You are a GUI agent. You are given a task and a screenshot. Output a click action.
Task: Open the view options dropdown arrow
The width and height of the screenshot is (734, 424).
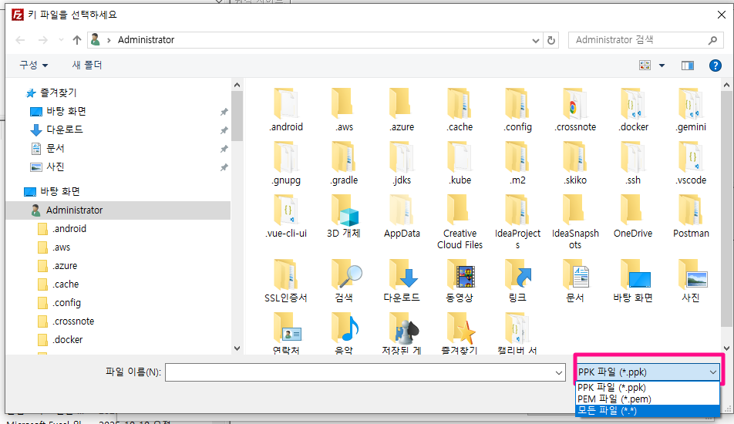[662, 66]
